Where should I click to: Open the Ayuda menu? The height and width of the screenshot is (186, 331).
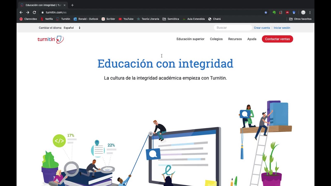252,39
